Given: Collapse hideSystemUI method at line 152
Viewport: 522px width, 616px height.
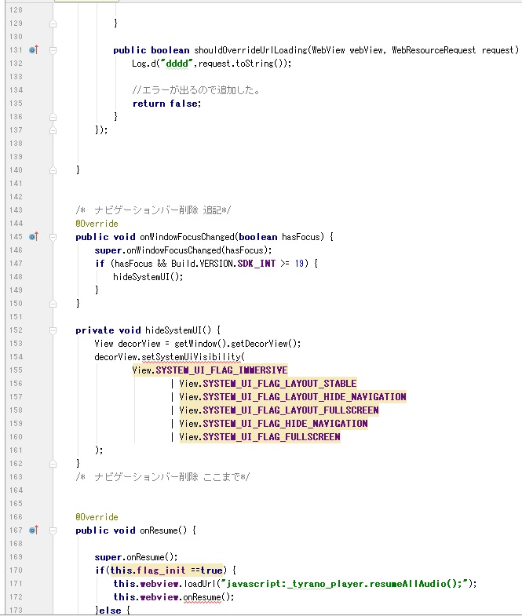Looking at the screenshot, I should [53, 330].
